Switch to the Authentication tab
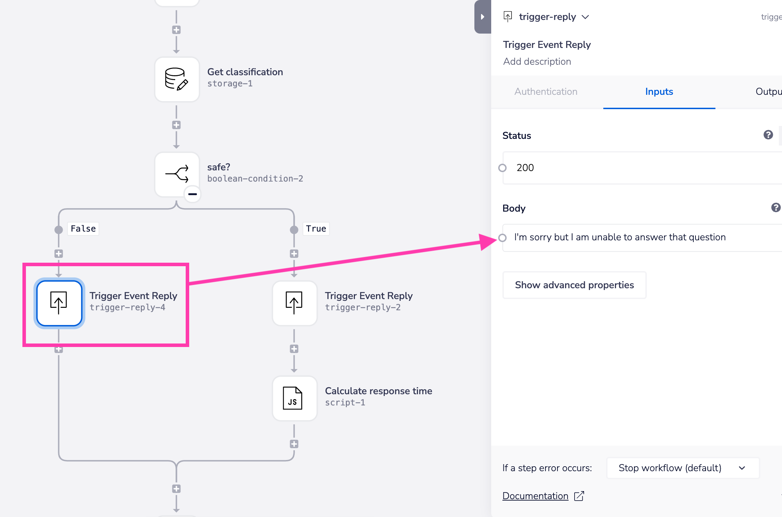 point(546,92)
